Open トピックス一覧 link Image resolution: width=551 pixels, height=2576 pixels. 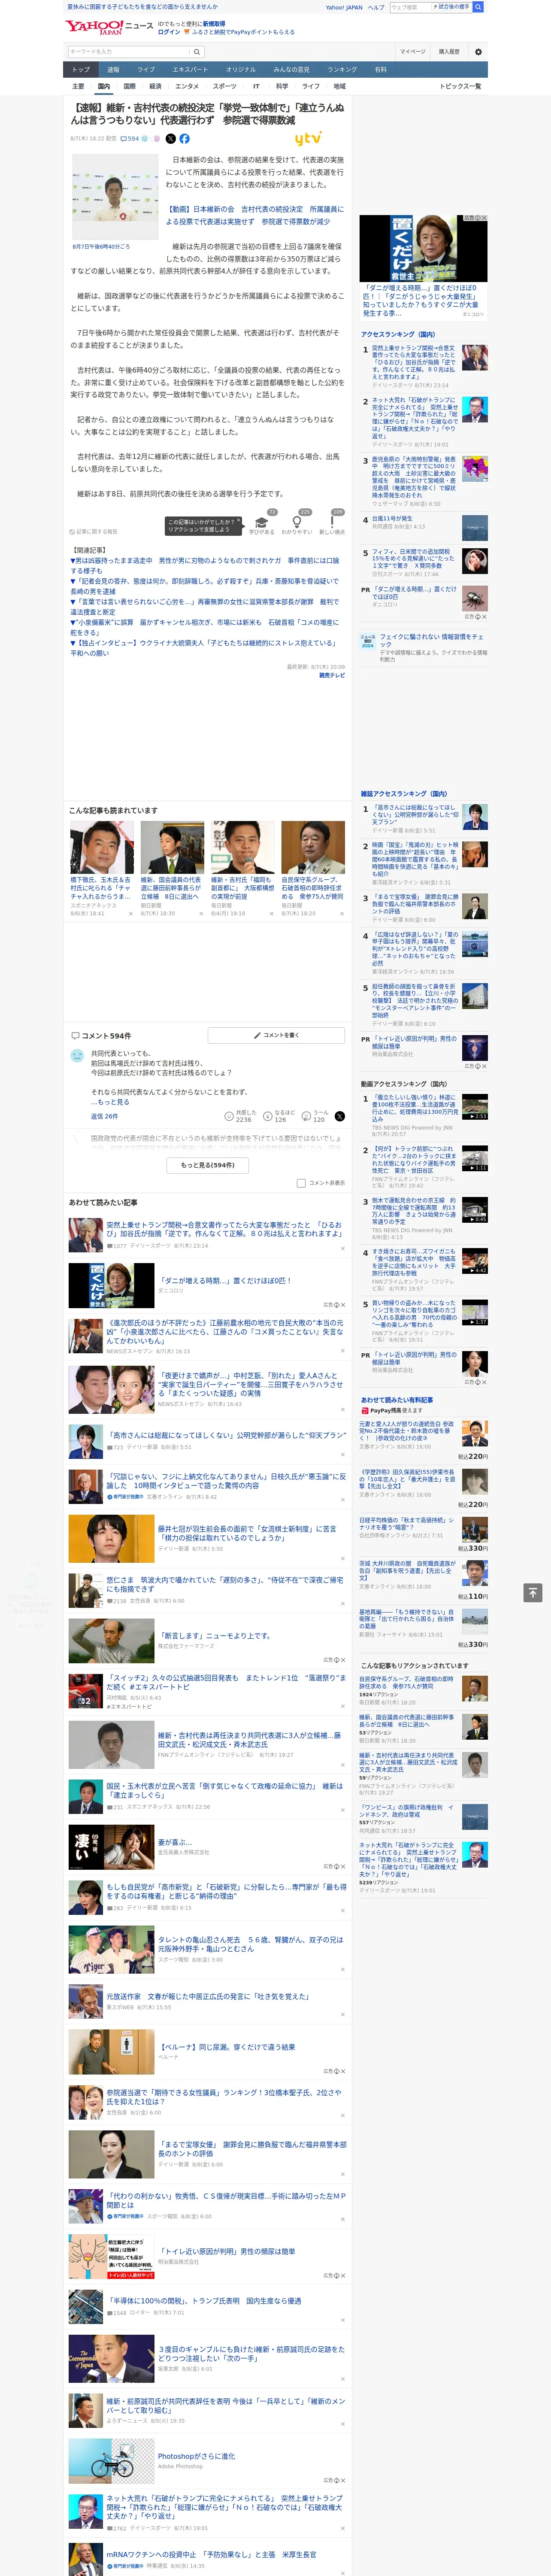tap(460, 86)
